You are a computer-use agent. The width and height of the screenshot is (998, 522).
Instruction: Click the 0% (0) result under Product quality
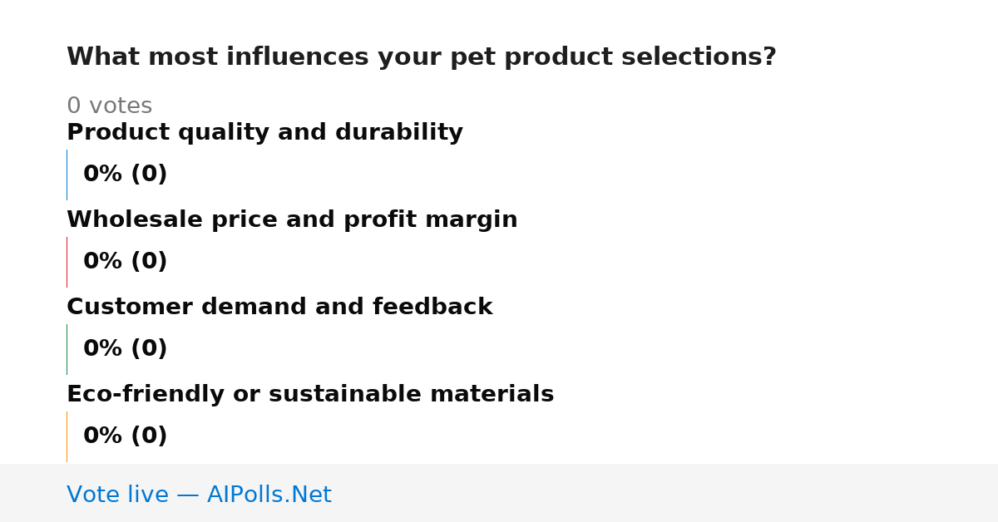pos(125,175)
